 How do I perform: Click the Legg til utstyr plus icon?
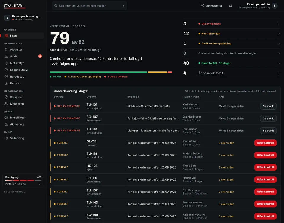point(6,70)
